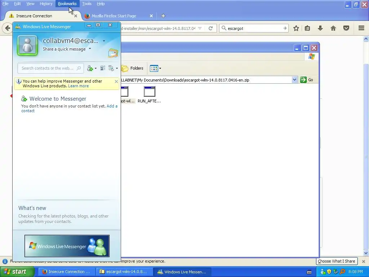Click the Explorer Views icon
The image size is (369, 277).
154,68
